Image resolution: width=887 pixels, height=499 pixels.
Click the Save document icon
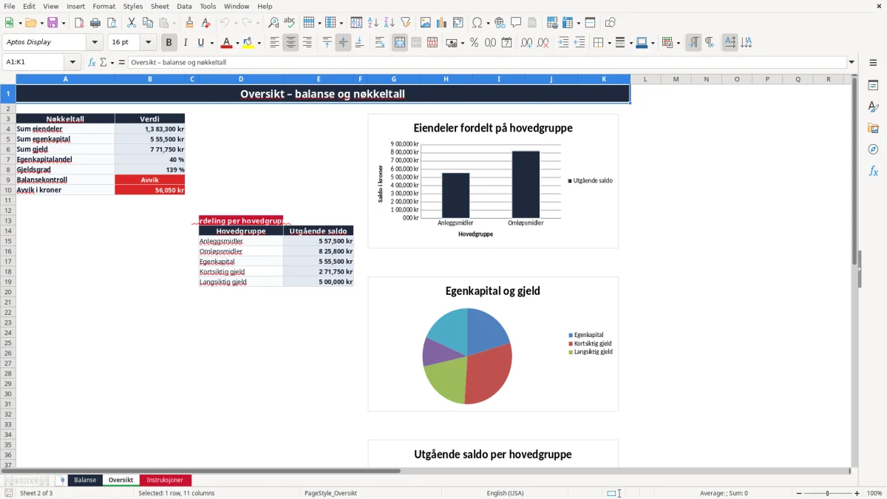(52, 23)
